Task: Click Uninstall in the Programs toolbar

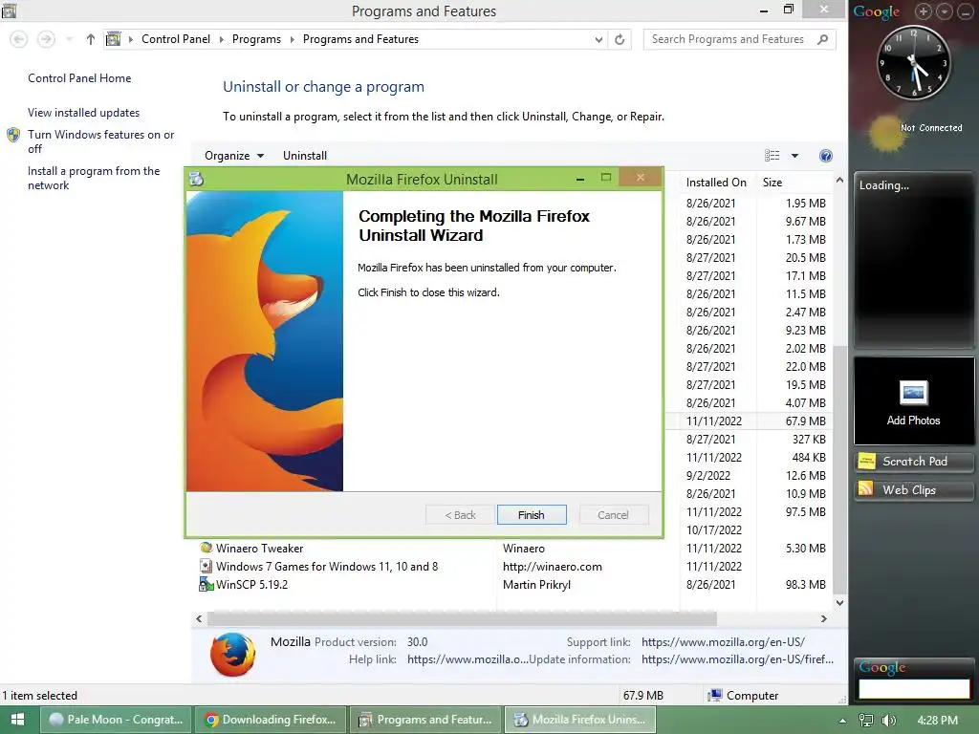Action: pos(305,156)
